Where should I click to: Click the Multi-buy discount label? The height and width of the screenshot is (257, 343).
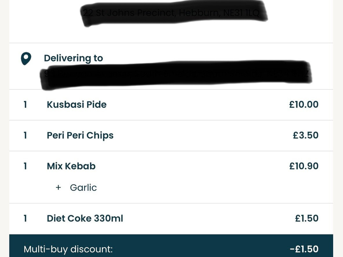[x=68, y=249]
